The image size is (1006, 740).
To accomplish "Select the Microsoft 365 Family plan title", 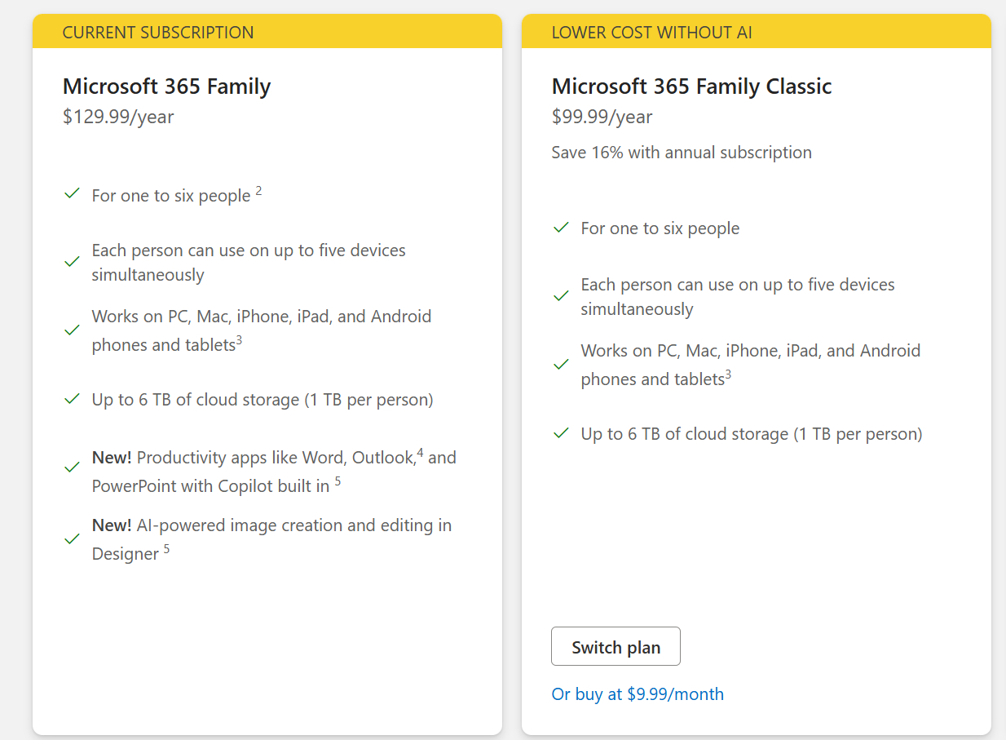I will (x=166, y=86).
